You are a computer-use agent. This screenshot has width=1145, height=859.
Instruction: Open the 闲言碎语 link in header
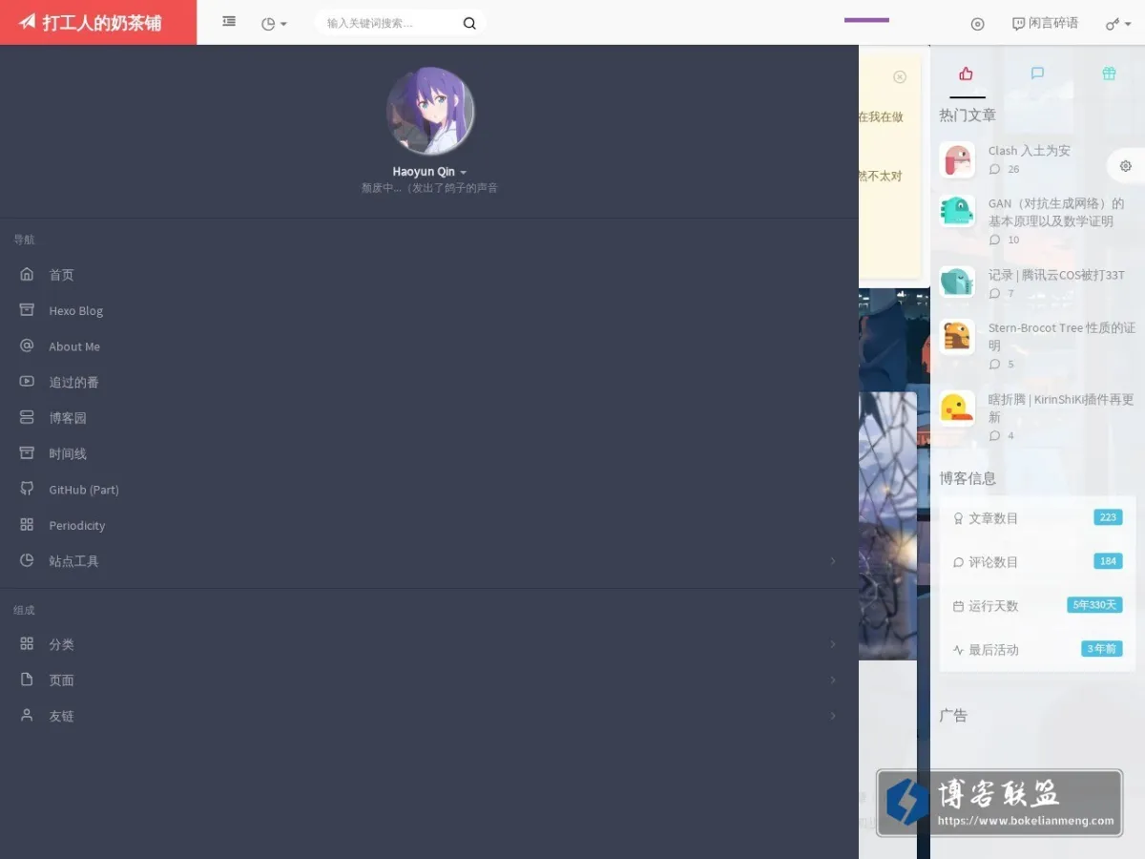tap(1045, 23)
